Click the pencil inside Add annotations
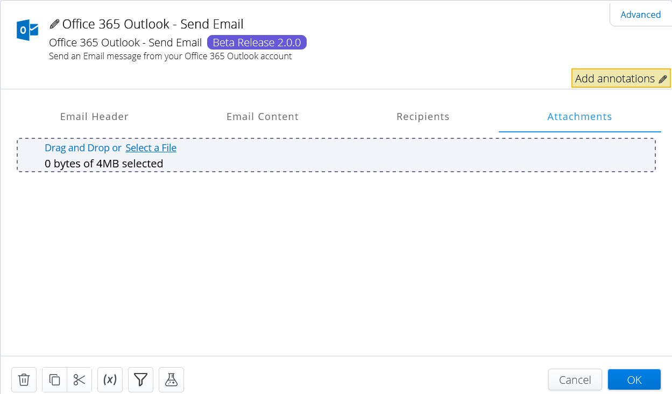672x394 pixels. [x=662, y=78]
